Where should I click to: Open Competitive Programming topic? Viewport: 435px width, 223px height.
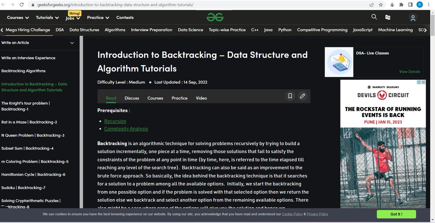(322, 30)
